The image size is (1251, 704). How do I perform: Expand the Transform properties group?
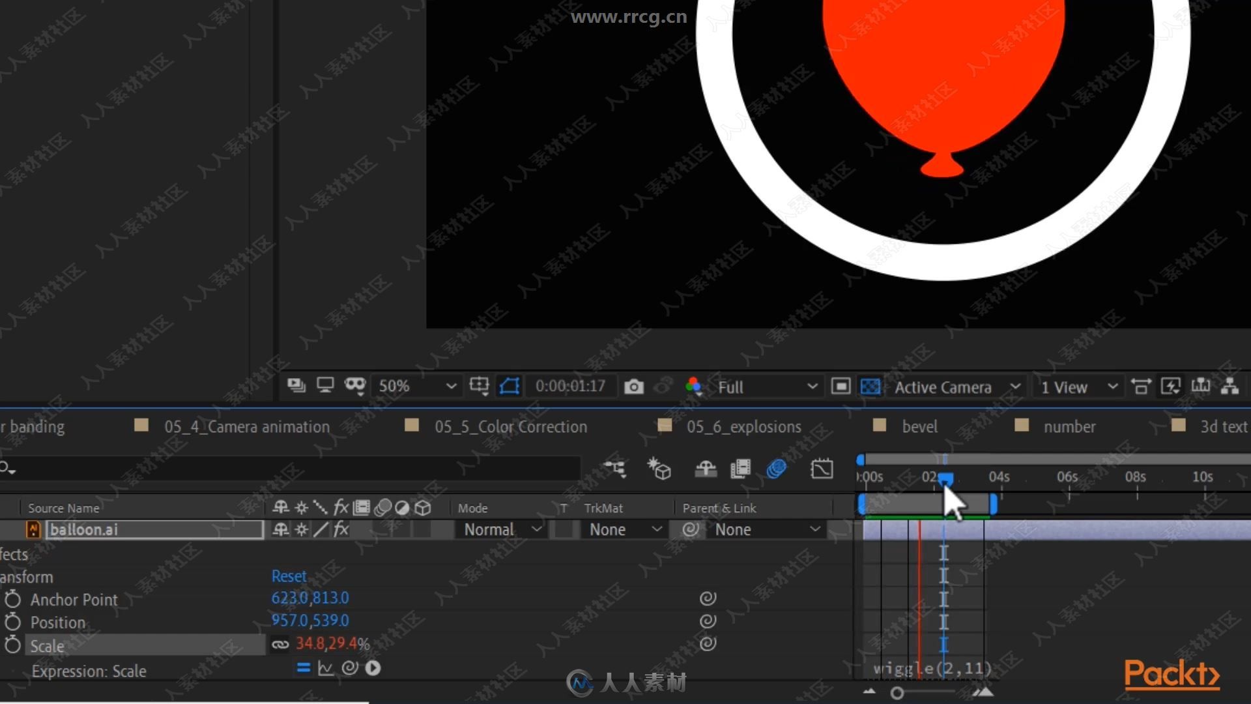pos(25,576)
